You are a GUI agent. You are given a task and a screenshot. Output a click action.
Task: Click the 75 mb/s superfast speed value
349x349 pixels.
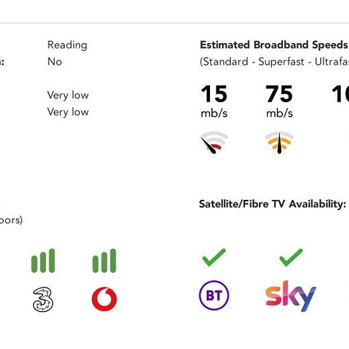(x=279, y=102)
